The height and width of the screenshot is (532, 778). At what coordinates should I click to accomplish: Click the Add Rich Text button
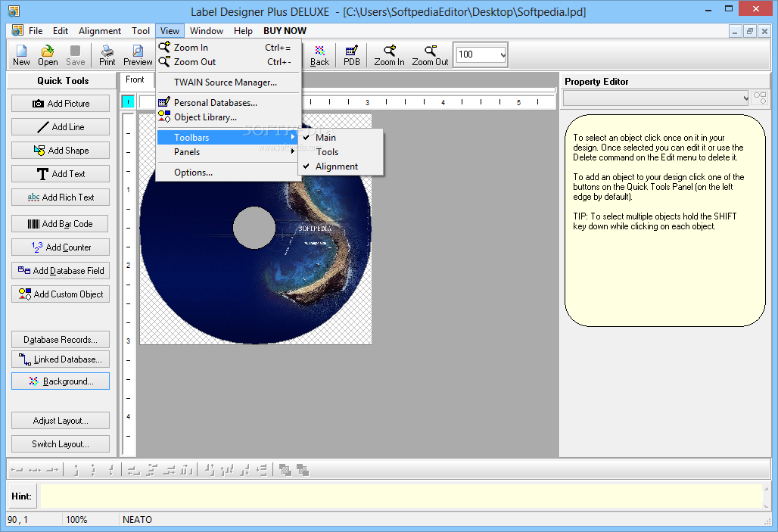tap(61, 197)
